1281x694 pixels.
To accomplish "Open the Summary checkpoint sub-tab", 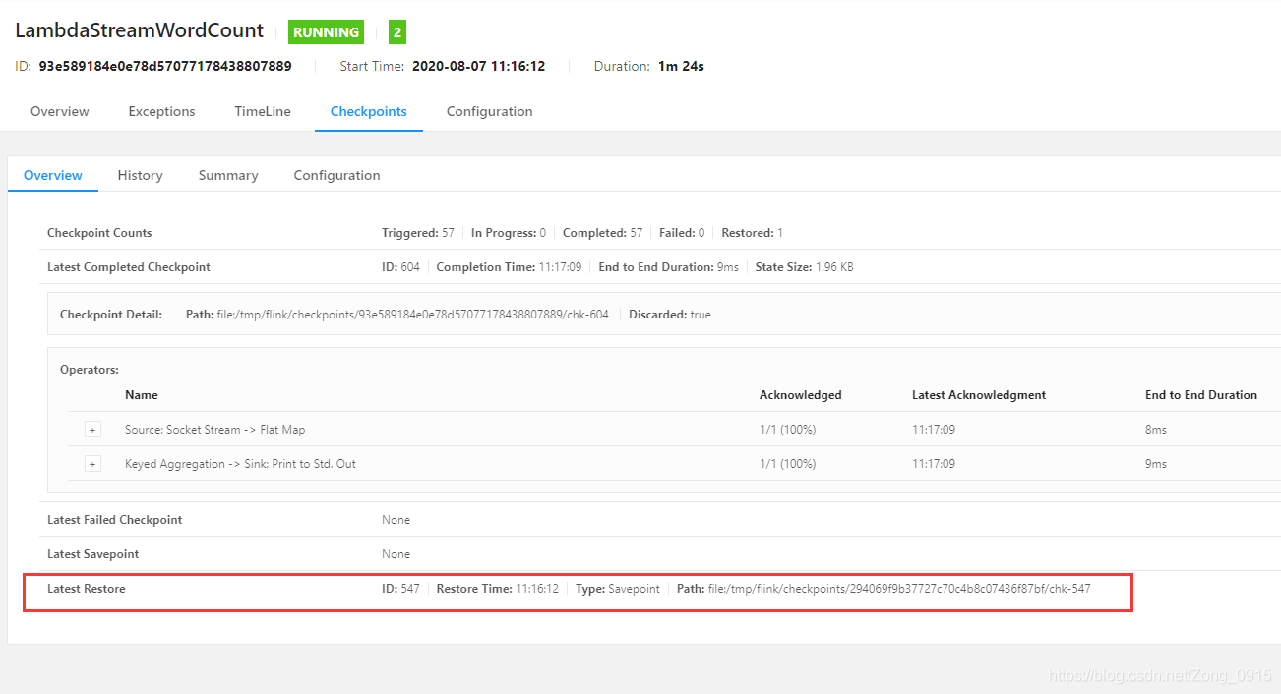I will [x=227, y=174].
